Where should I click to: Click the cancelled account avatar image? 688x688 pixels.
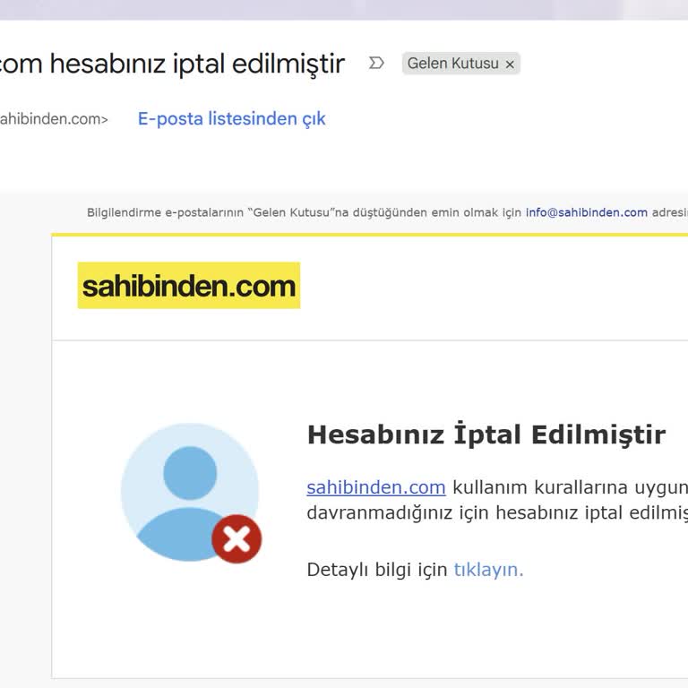[x=190, y=493]
